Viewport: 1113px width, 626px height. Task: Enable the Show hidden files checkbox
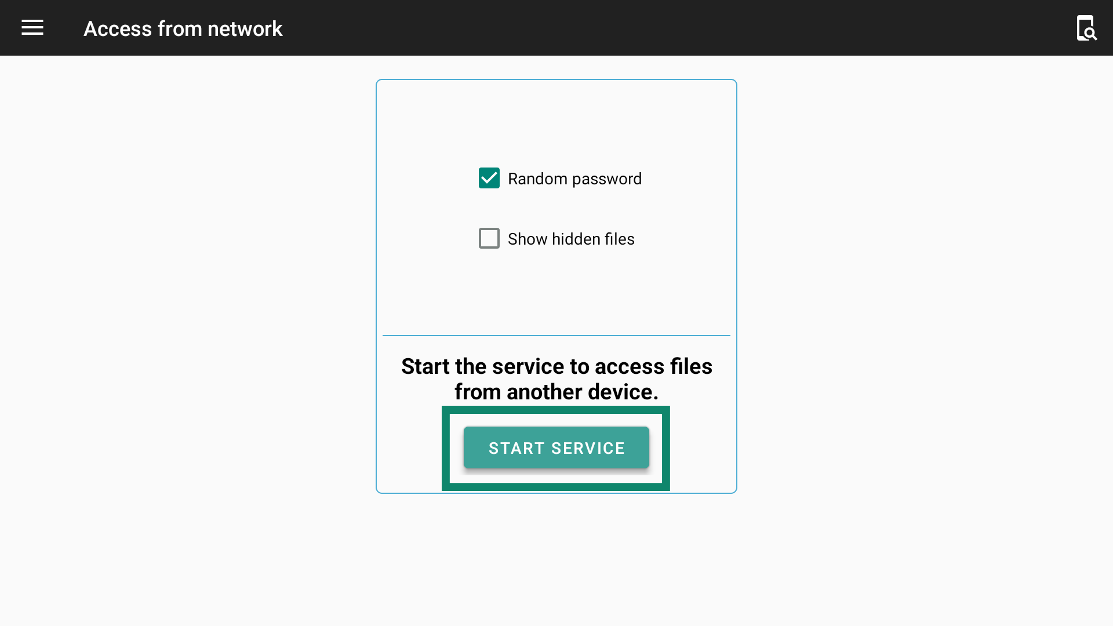[x=489, y=238]
